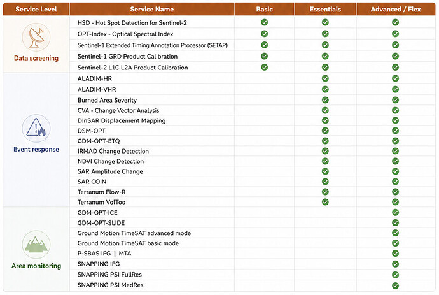
Task: Select NDVI Change Detection text
Action: pyautogui.click(x=111, y=161)
